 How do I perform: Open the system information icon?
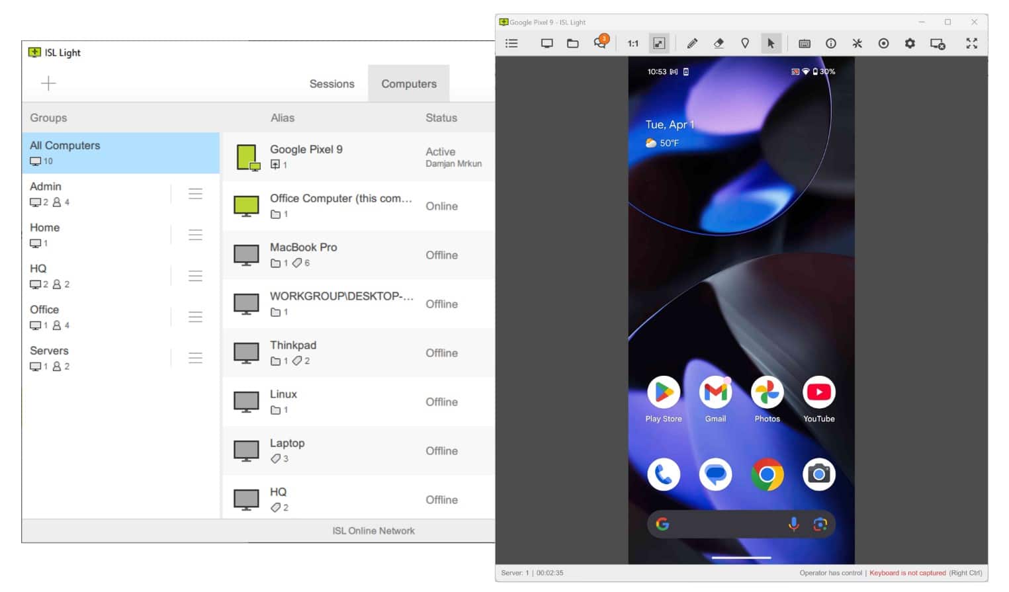coord(831,44)
